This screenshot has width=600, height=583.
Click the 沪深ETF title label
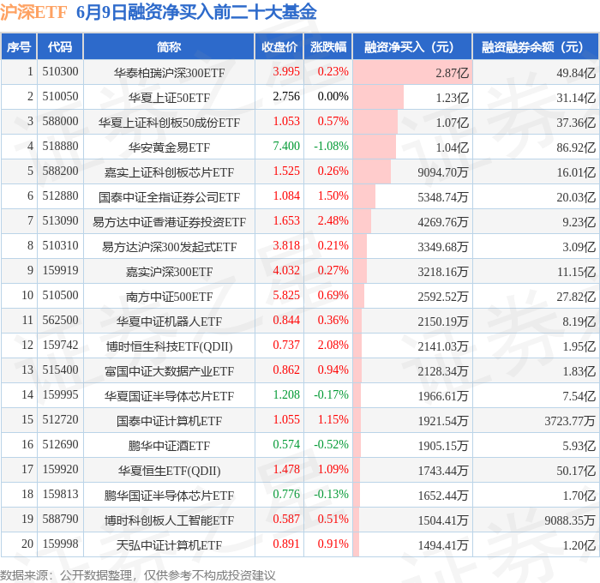[x=33, y=12]
